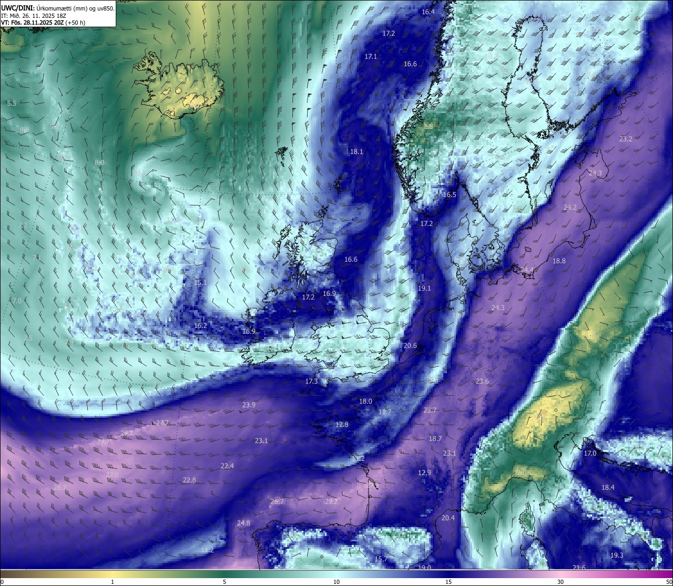Click the 18.8 value label
673x586 pixels.
click(559, 261)
